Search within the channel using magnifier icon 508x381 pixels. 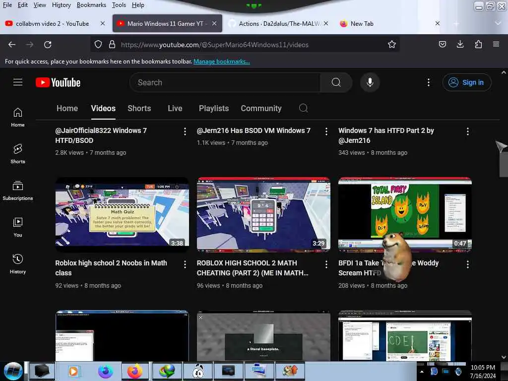pyautogui.click(x=304, y=108)
